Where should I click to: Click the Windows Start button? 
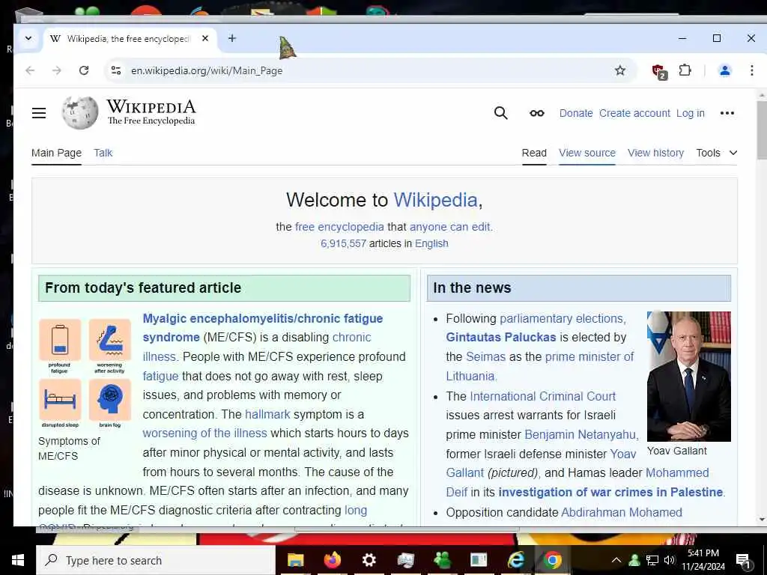click(18, 560)
